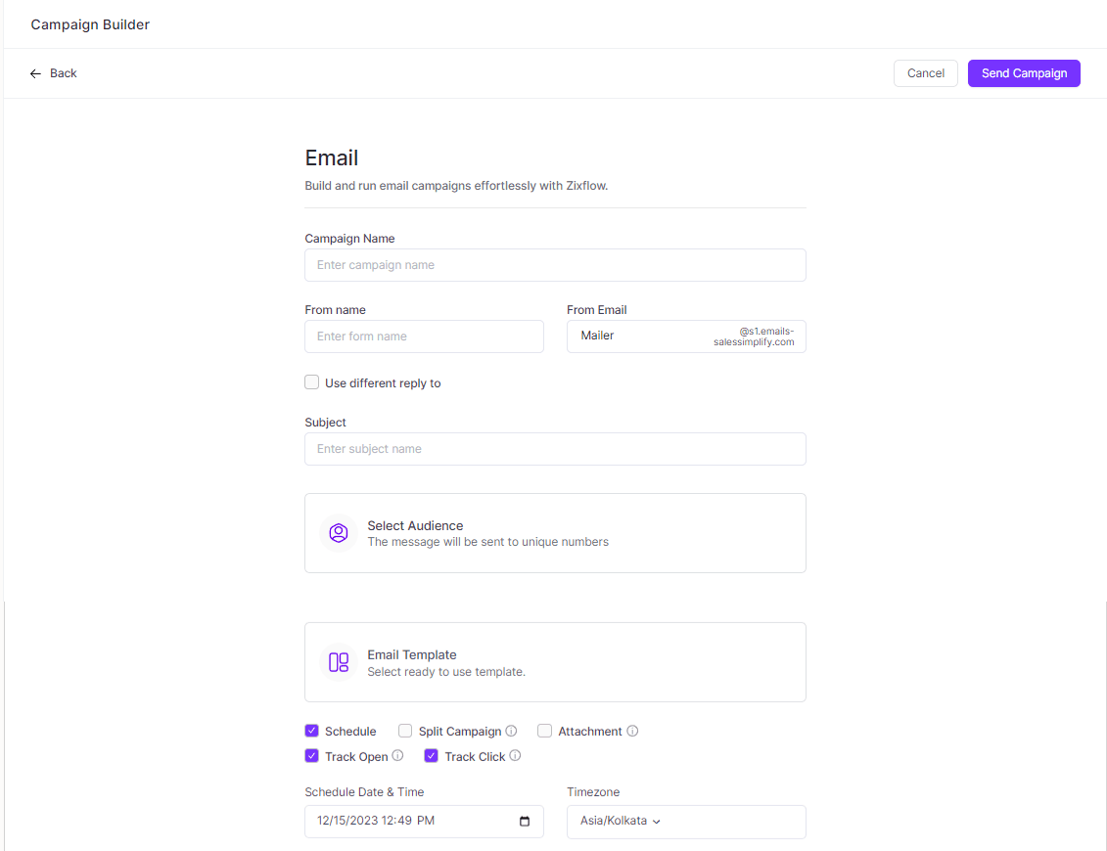Open the Asia/Kolkata timezone dropdown

[x=619, y=822]
